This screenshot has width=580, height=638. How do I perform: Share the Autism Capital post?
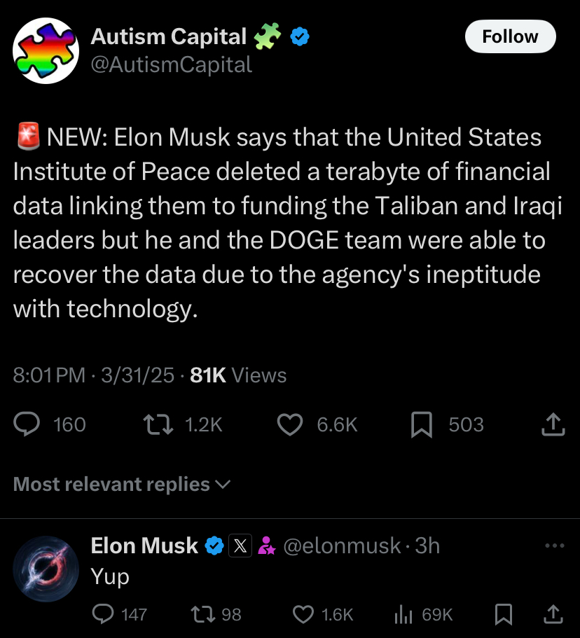553,424
